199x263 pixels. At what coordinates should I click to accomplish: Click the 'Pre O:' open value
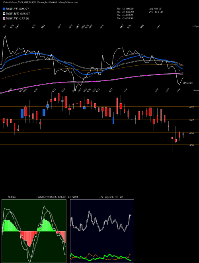click(x=125, y=9)
